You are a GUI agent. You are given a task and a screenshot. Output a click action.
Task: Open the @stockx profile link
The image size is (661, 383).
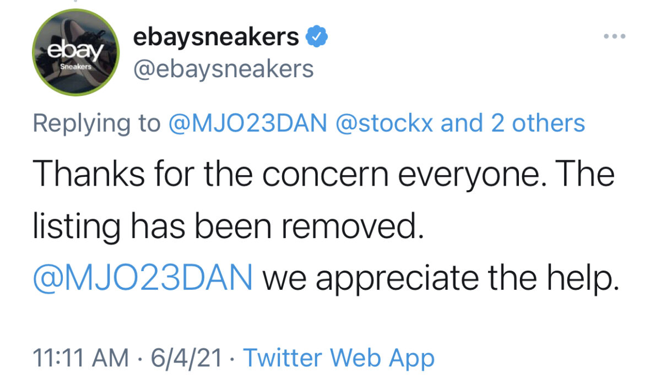(x=386, y=123)
